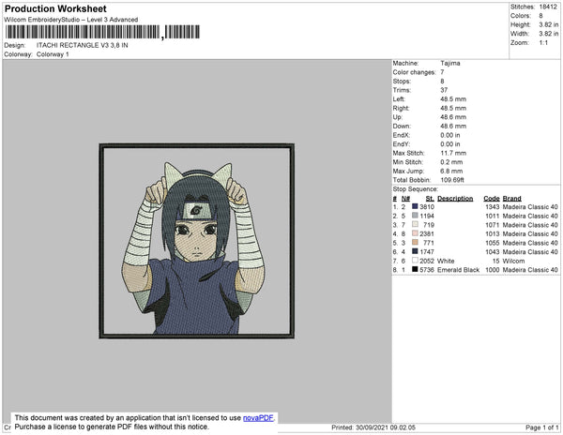Viewport: 563px width, 435px height.
Task: Select Max Jump value '6.8 mm'
Action: (451, 171)
